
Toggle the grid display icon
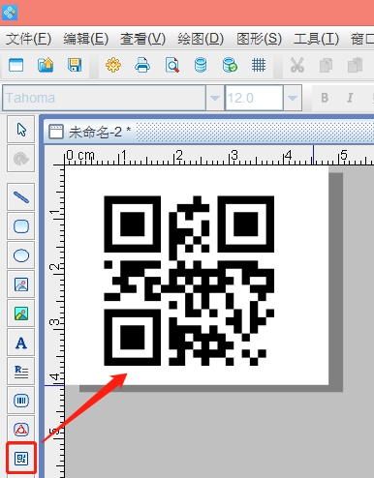pyautogui.click(x=259, y=65)
